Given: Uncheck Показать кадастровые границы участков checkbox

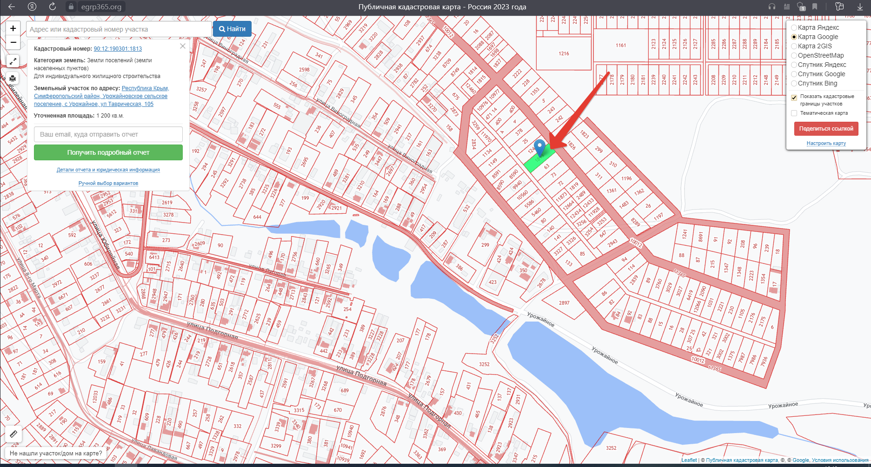Looking at the screenshot, I should tap(794, 98).
